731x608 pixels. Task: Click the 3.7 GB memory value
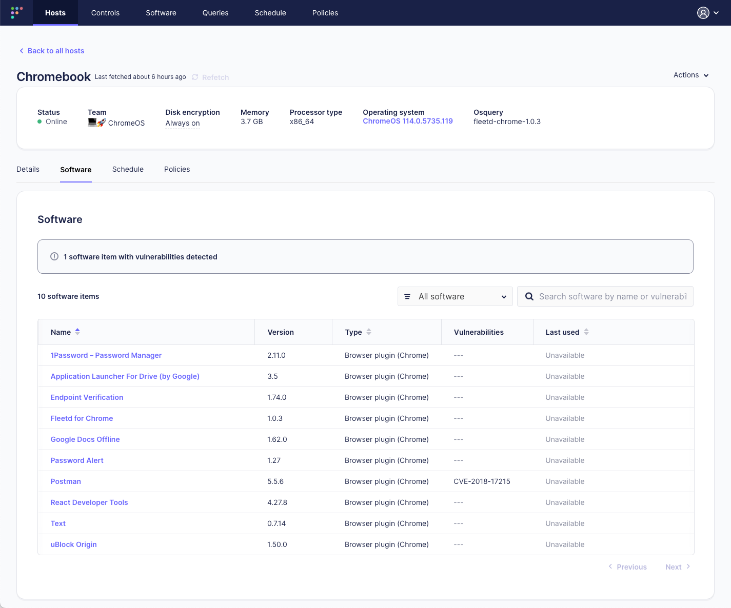(251, 121)
